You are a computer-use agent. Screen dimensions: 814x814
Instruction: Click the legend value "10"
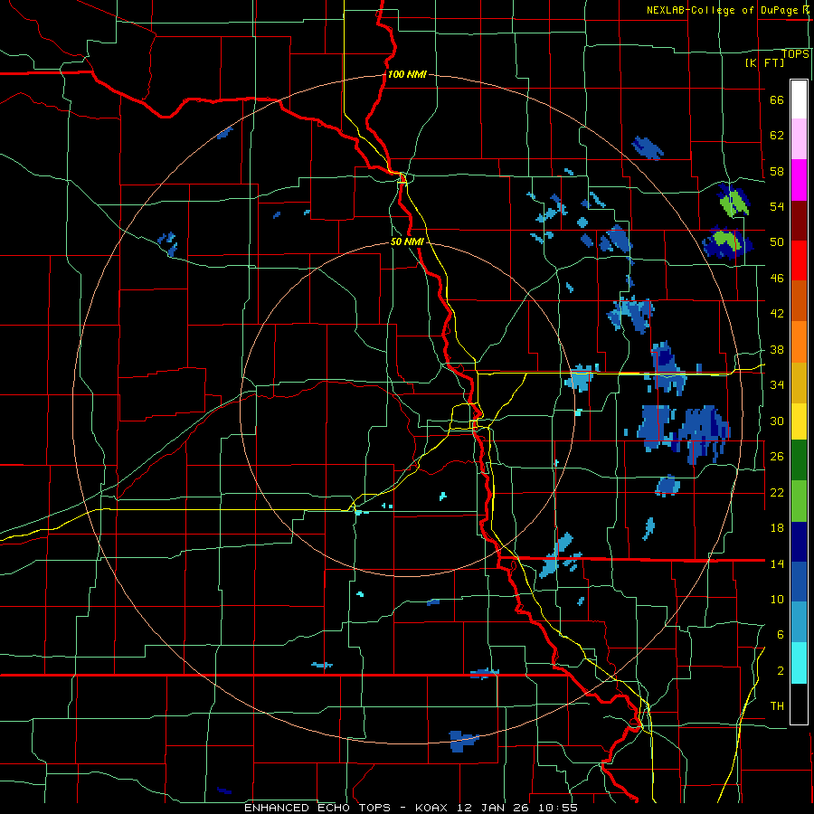click(x=777, y=600)
